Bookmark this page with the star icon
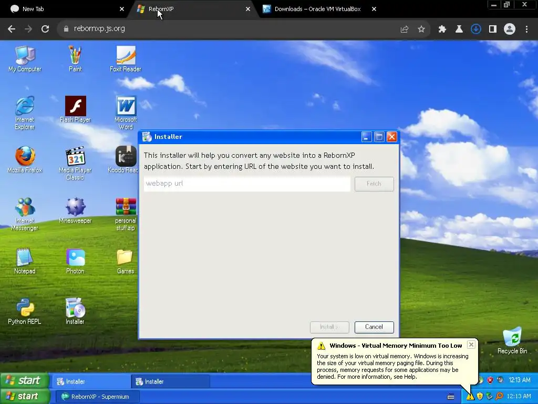 point(421,29)
